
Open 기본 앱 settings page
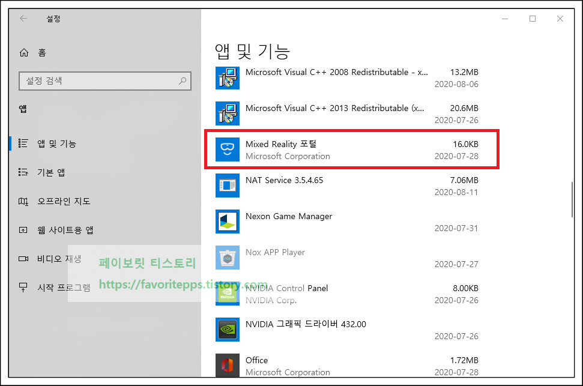tap(51, 172)
